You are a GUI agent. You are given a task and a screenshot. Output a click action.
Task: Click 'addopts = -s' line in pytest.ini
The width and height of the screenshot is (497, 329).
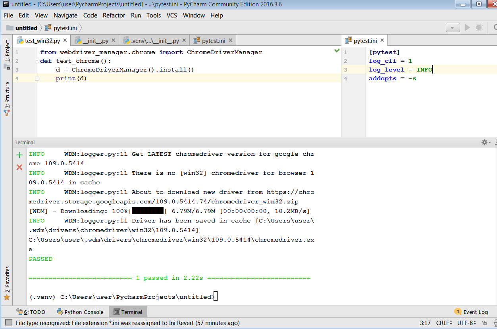[x=393, y=78]
